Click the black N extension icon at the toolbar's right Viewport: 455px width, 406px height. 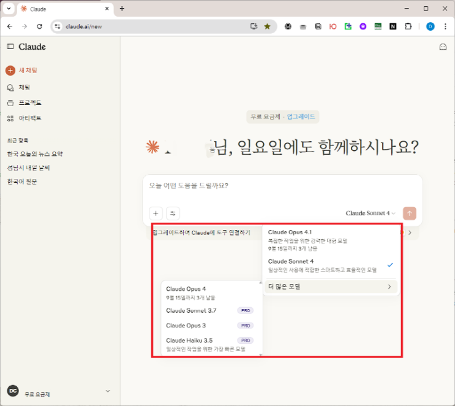tap(393, 26)
